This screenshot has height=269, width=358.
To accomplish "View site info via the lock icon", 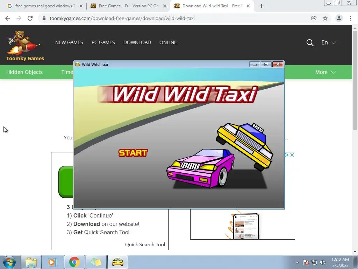I will [44, 18].
